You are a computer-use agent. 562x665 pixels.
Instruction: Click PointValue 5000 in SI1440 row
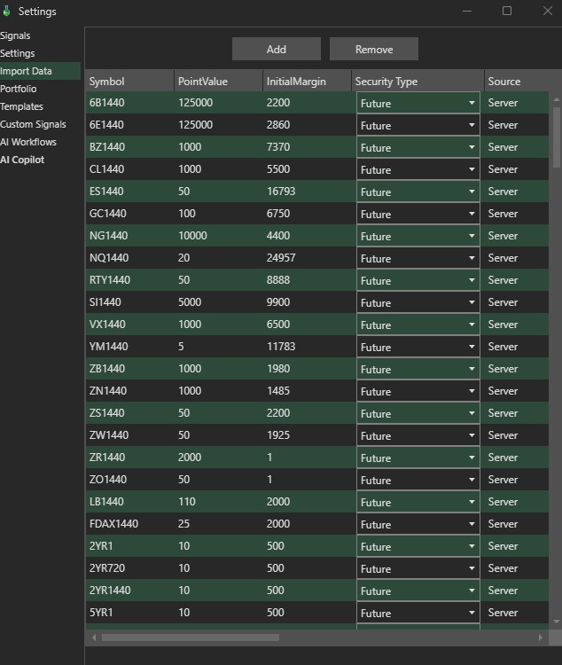[x=190, y=302]
